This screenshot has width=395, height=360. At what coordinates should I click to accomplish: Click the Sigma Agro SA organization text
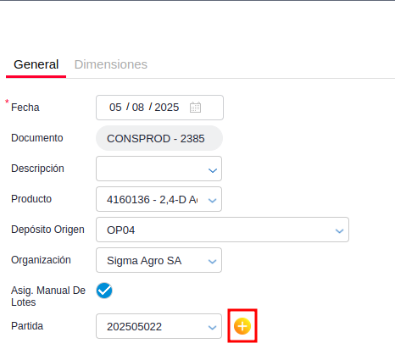point(144,261)
